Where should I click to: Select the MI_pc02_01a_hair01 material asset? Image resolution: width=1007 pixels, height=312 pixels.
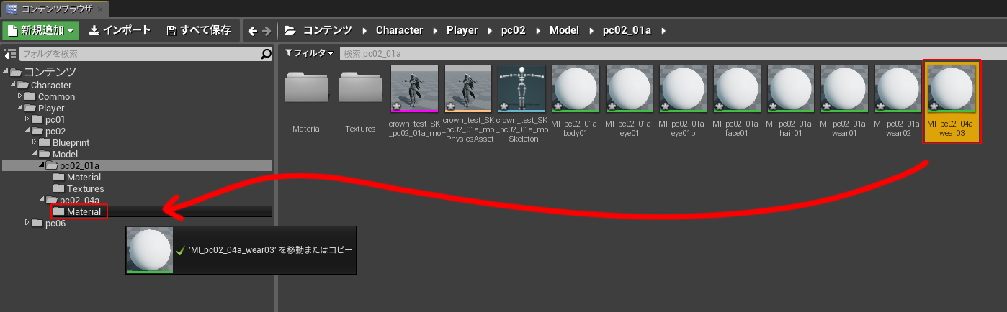pyautogui.click(x=791, y=90)
